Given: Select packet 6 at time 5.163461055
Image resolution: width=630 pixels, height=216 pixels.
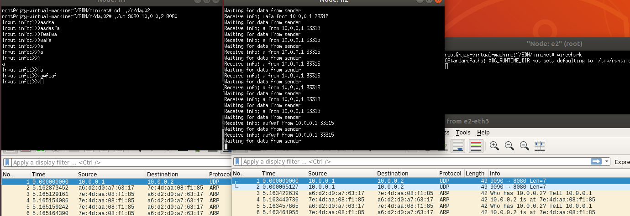Looking at the screenshot, I should tap(431, 212).
